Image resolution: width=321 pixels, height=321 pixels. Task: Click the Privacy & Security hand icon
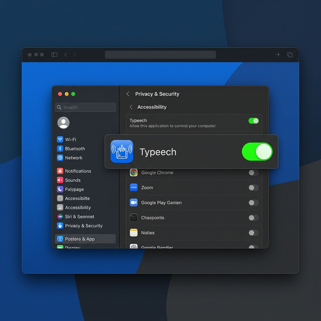pyautogui.click(x=60, y=226)
